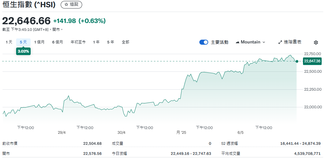The image size is (327, 158).
Task: Click the star Follow (追蹤) button
Action: (71, 5)
